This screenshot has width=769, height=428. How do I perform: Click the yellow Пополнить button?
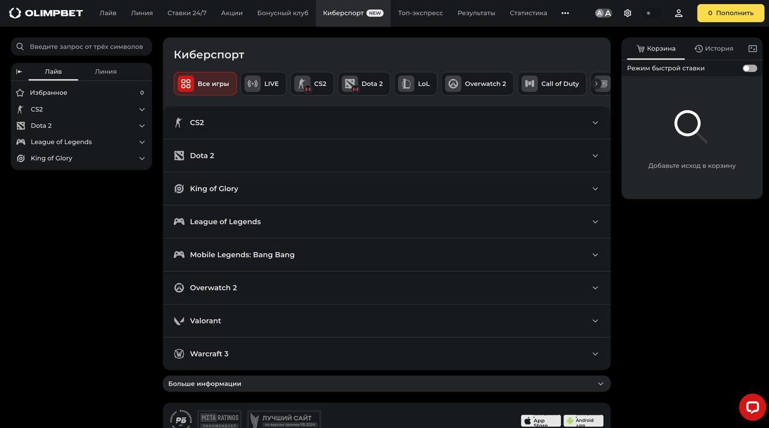[731, 13]
